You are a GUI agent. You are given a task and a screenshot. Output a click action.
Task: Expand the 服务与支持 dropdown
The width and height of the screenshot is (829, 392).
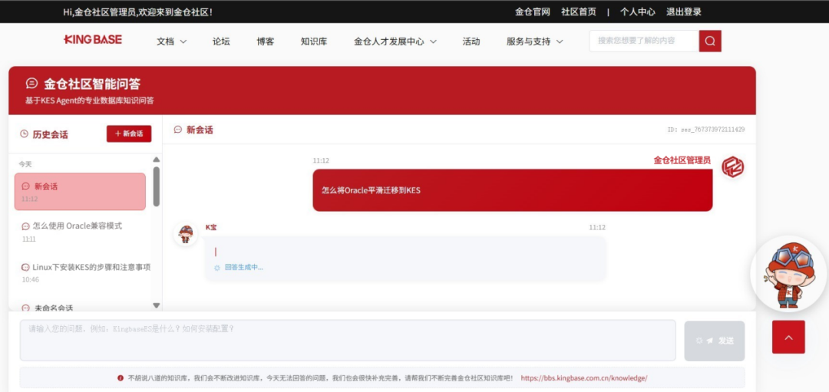tap(534, 41)
